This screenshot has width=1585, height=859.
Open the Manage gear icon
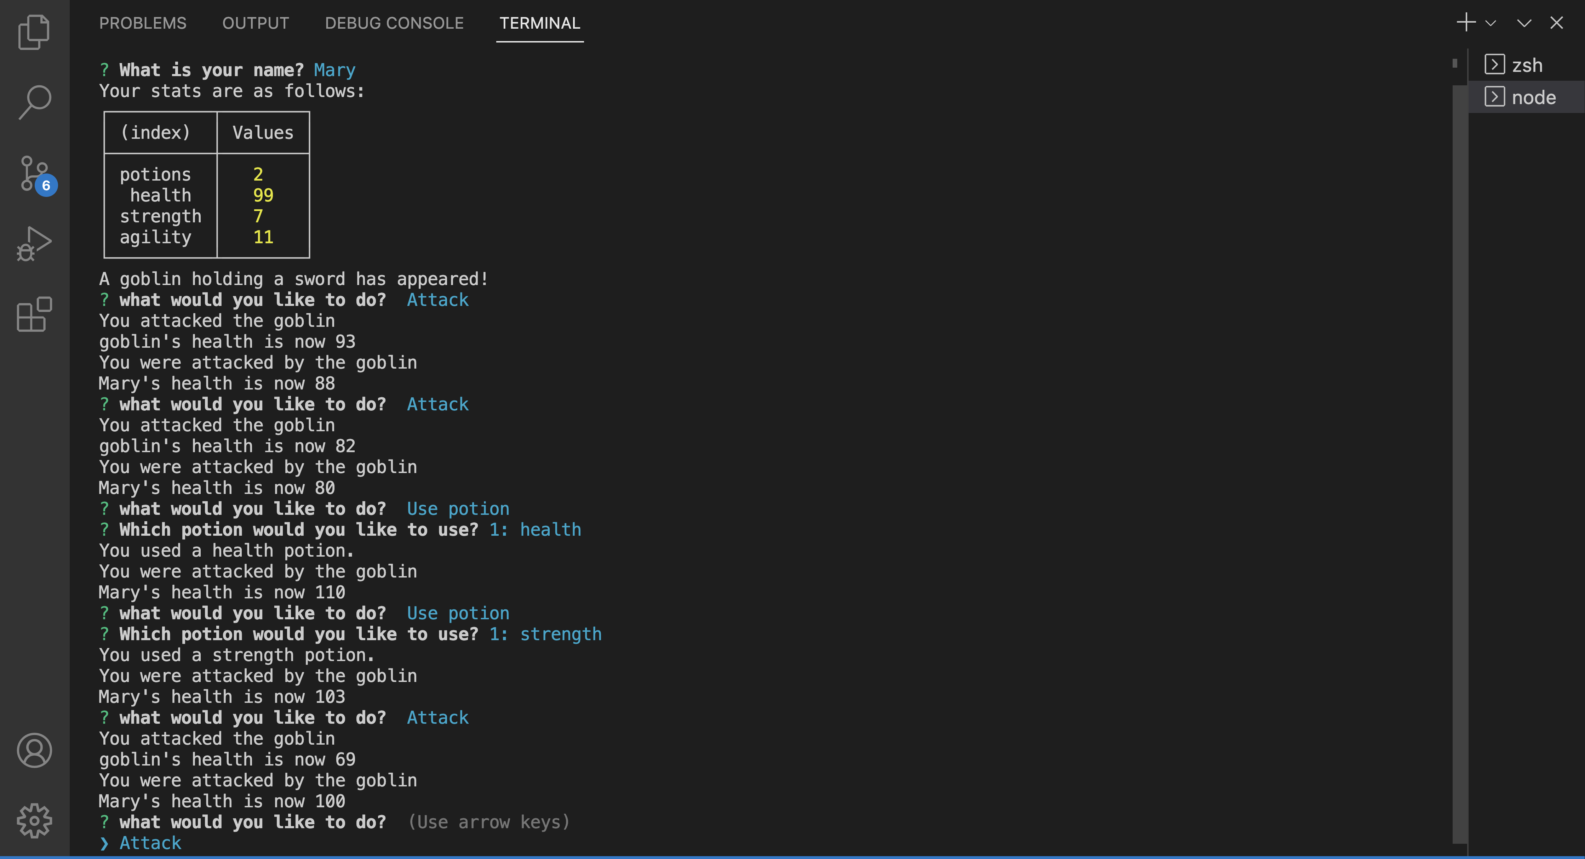pos(34,820)
